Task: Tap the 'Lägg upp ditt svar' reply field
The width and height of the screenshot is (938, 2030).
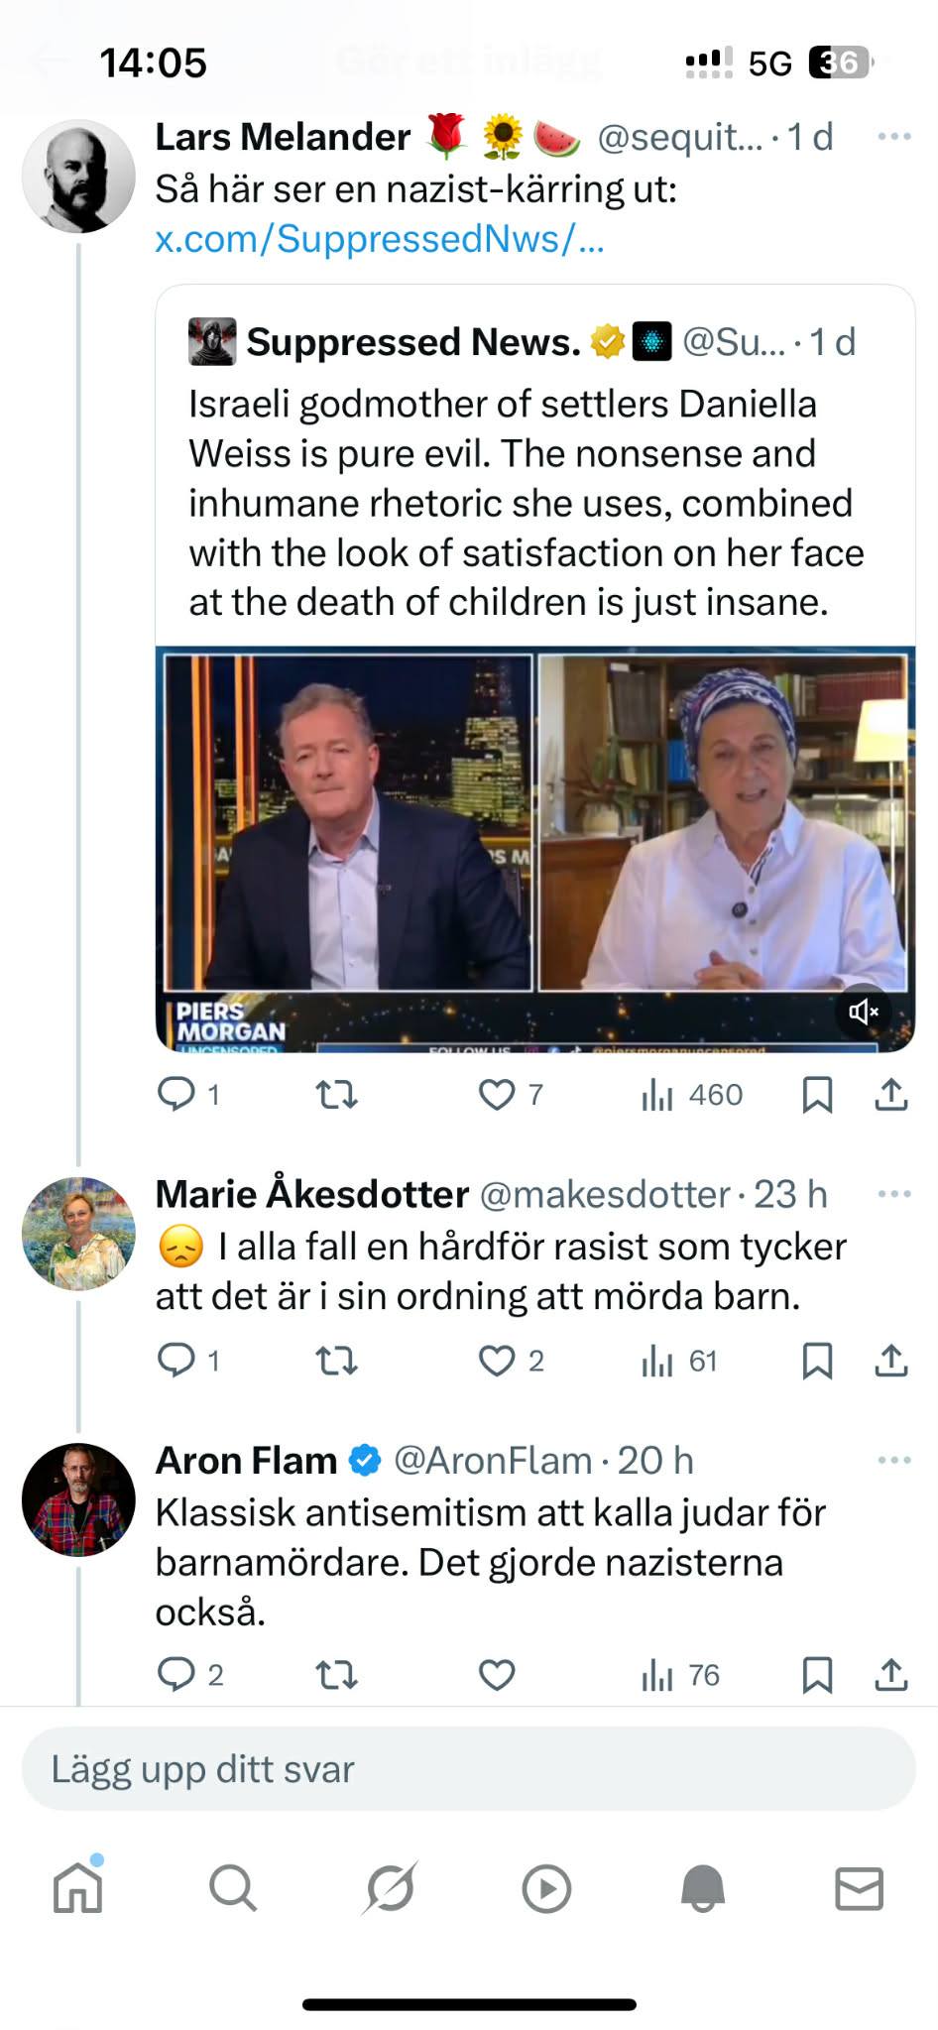Action: click(468, 1769)
